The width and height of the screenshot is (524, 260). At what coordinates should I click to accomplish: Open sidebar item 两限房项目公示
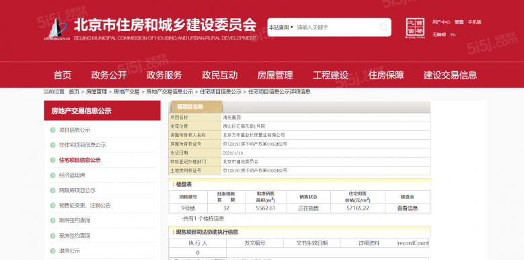(x=77, y=190)
